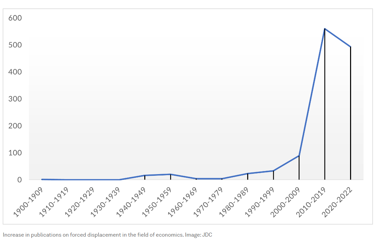Click the 200 y-axis label
379x241 pixels.
click(x=15, y=126)
